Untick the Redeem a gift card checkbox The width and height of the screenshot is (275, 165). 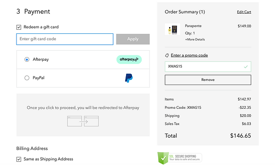[19, 27]
